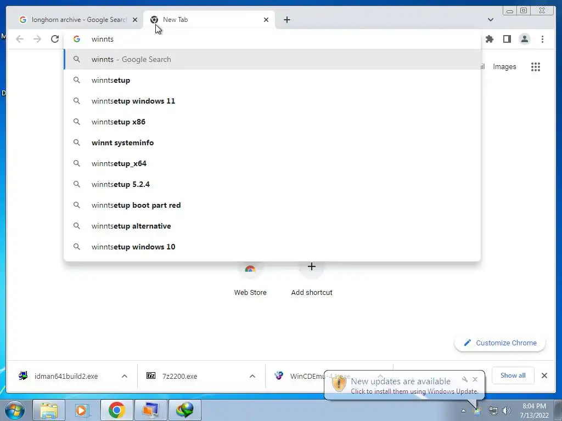Image resolution: width=562 pixels, height=421 pixels.
Task: Click the Chrome taskbar icon
Action: point(116,410)
